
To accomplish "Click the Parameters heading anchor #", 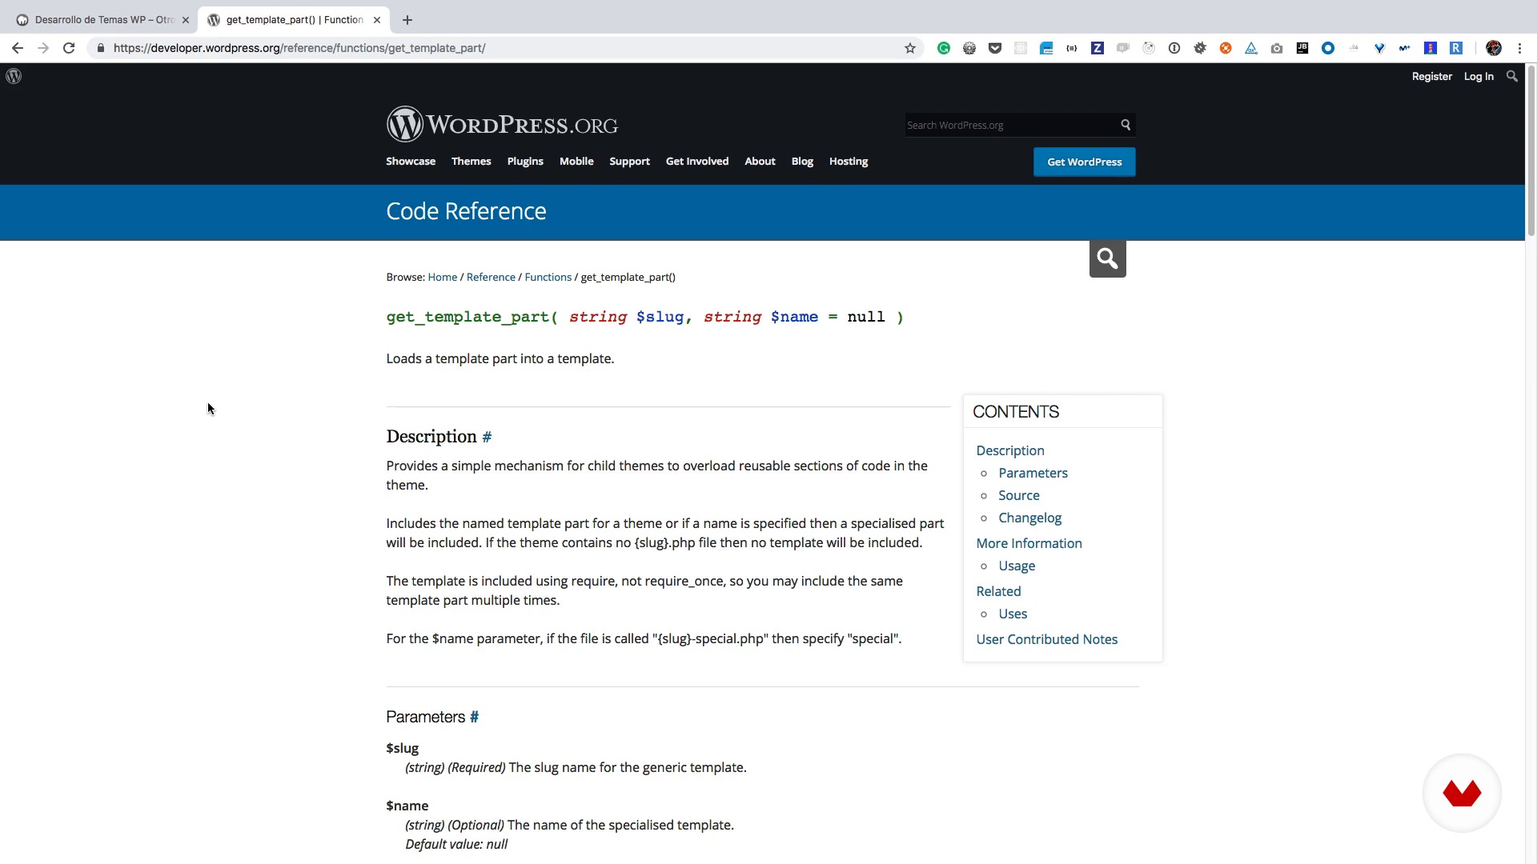I will click(474, 717).
